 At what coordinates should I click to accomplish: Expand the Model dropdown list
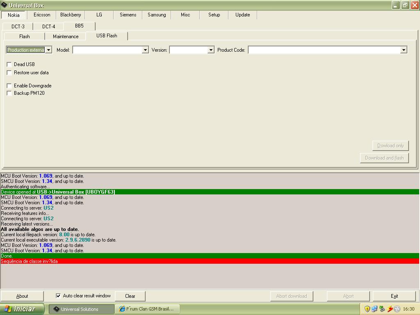coord(145,50)
